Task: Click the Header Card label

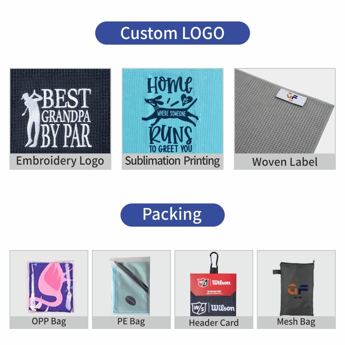Action: (x=214, y=323)
